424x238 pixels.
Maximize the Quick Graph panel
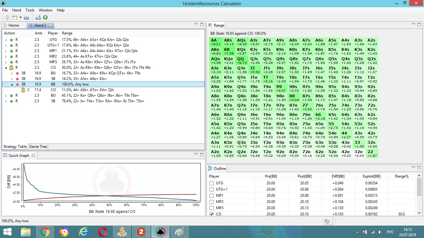(202, 154)
